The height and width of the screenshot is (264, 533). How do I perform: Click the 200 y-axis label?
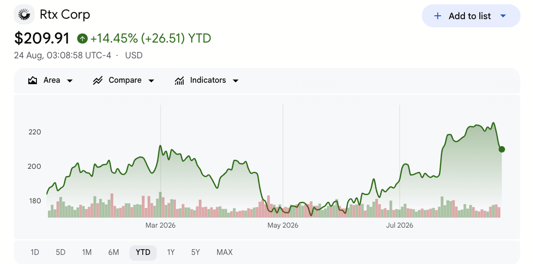[35, 166]
